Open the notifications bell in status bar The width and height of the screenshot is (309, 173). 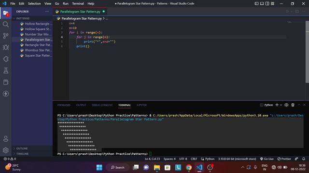(x=304, y=159)
